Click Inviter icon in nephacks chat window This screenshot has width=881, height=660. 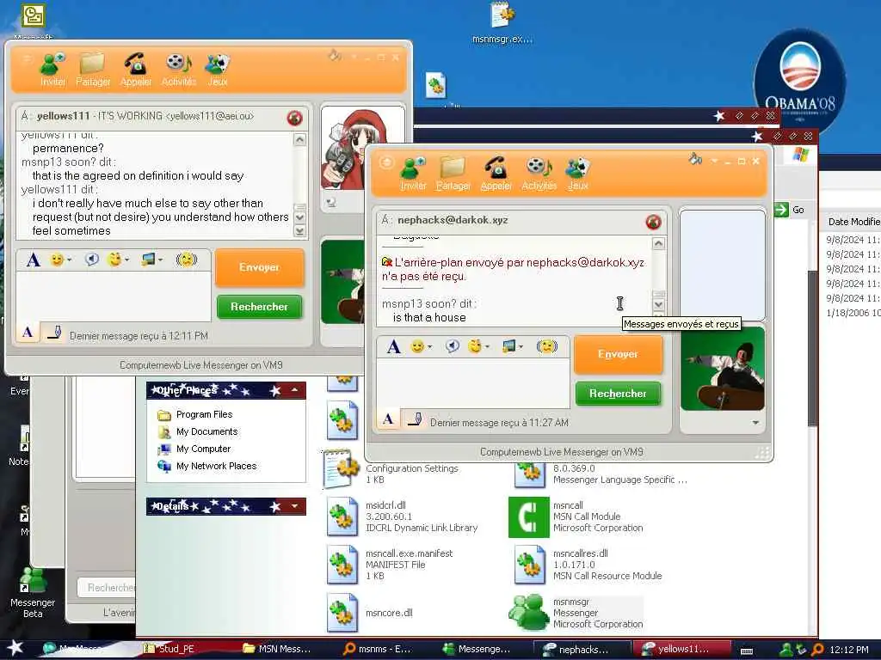413,173
